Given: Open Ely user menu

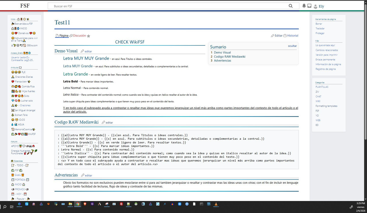Looking at the screenshot, I should [321, 6].
